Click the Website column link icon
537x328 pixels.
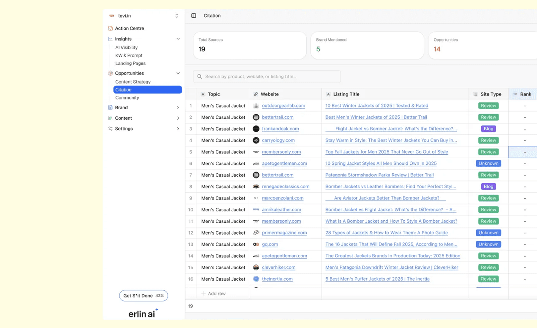(x=256, y=94)
